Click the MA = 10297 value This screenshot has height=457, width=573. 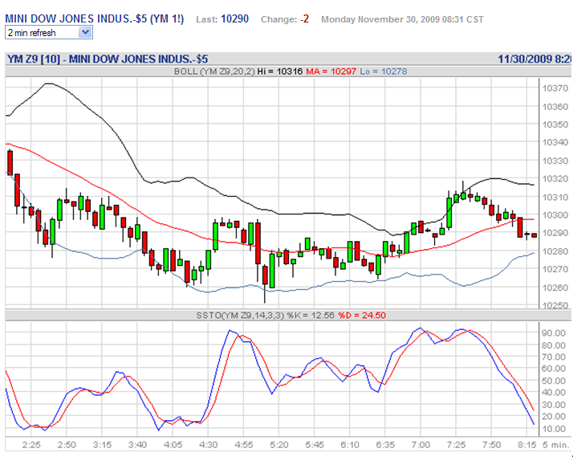pyautogui.click(x=331, y=71)
